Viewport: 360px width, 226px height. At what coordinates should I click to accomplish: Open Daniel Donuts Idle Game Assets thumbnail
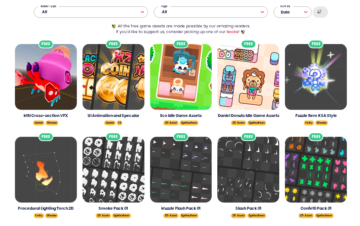pos(248,77)
